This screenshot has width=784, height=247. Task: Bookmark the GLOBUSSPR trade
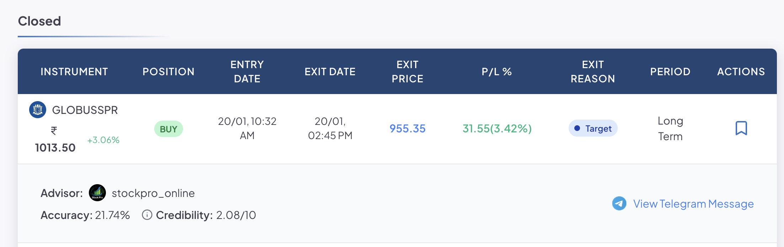741,128
